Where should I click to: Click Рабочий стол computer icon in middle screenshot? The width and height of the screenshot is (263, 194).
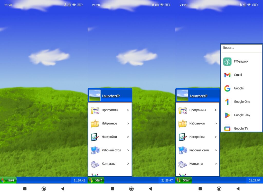point(95,150)
